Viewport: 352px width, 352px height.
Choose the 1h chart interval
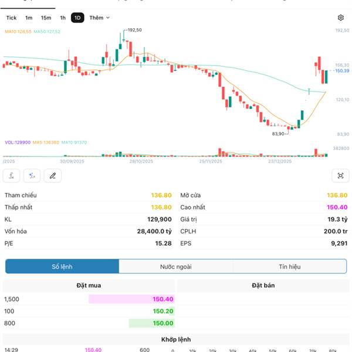pyautogui.click(x=63, y=18)
